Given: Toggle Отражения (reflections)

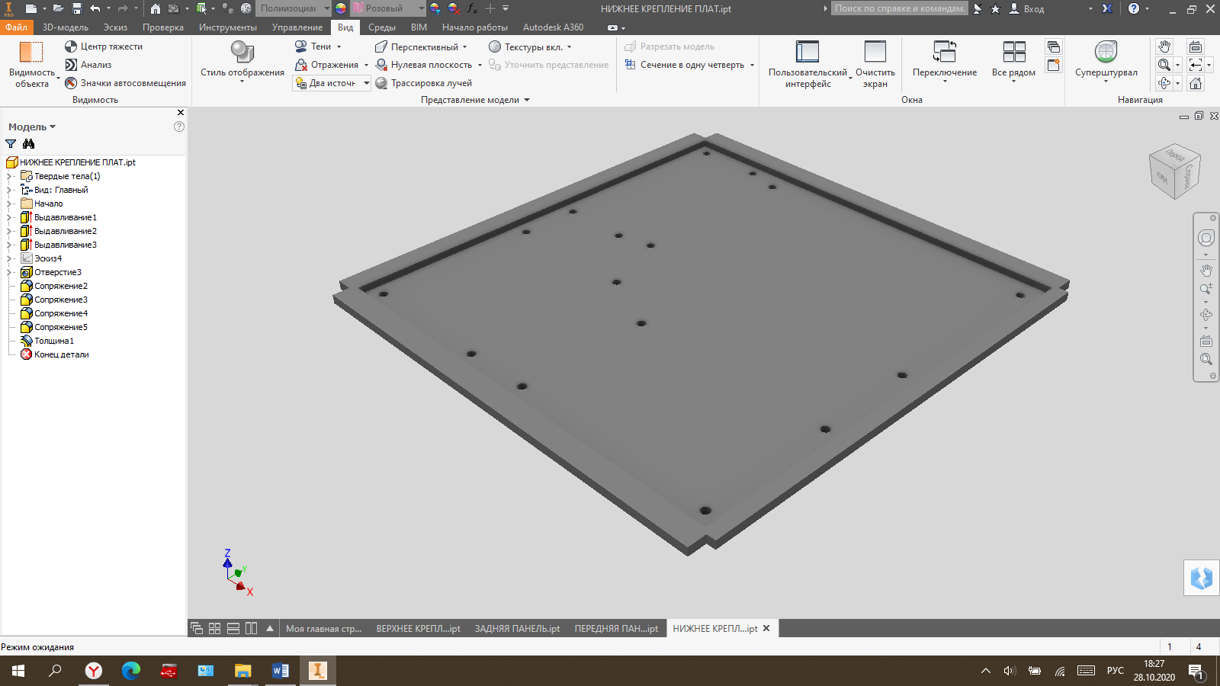Looking at the screenshot, I should pyautogui.click(x=331, y=65).
